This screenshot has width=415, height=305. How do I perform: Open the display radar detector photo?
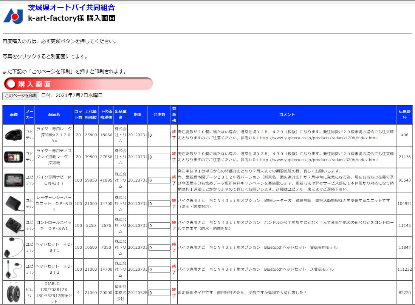tap(14, 157)
